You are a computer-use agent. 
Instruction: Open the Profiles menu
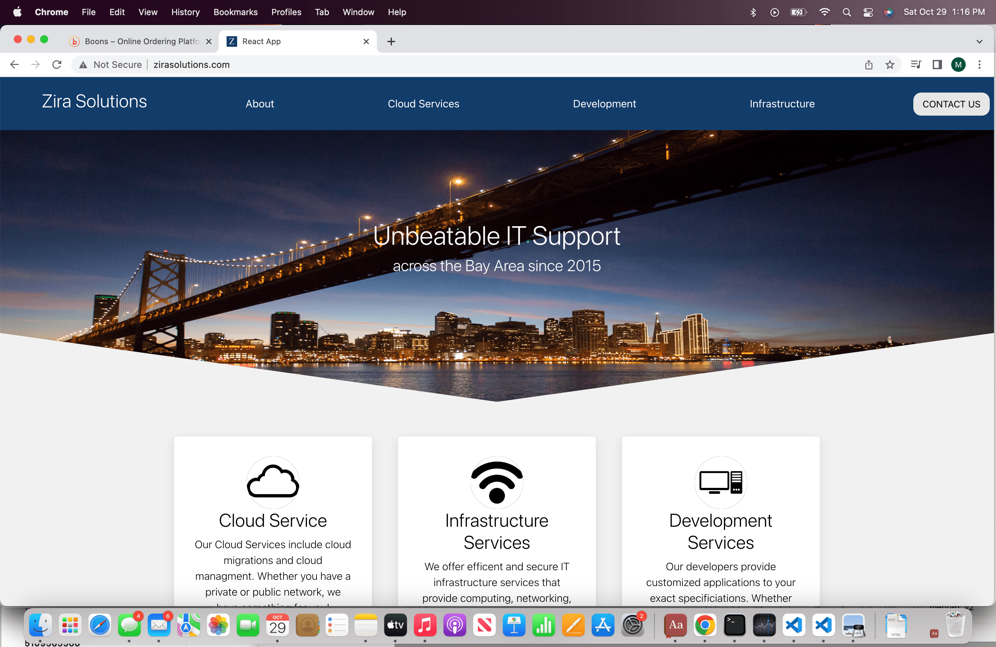coord(286,12)
